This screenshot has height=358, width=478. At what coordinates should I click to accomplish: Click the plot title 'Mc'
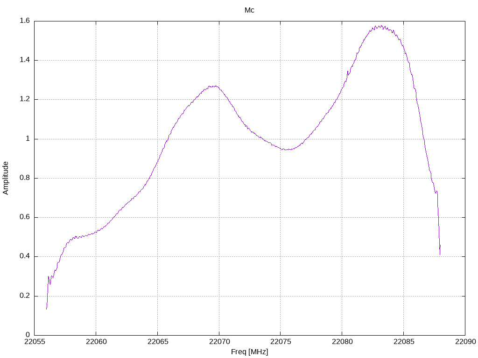[249, 10]
